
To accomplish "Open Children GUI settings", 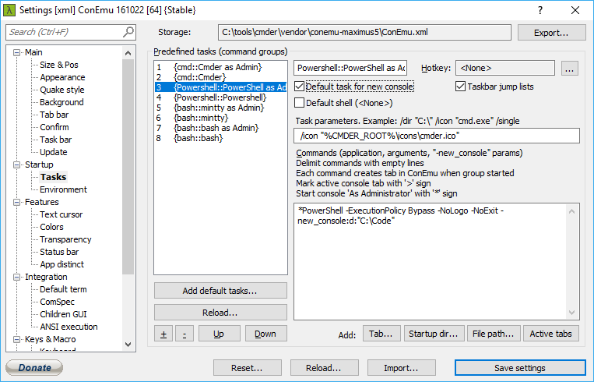I will pyautogui.click(x=63, y=314).
